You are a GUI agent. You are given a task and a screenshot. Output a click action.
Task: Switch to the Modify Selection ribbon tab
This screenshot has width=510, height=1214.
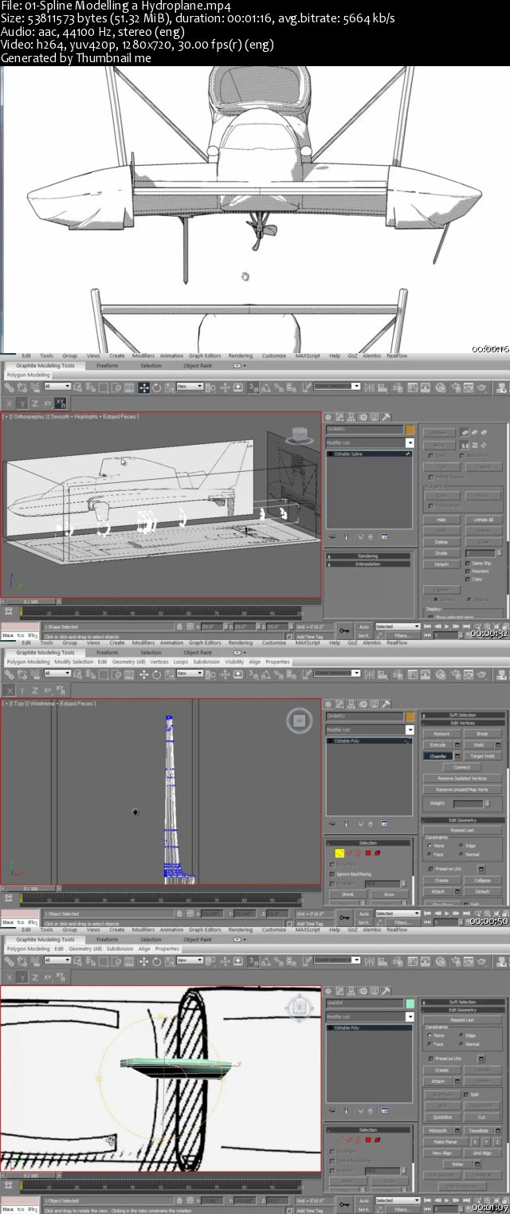coord(73,662)
